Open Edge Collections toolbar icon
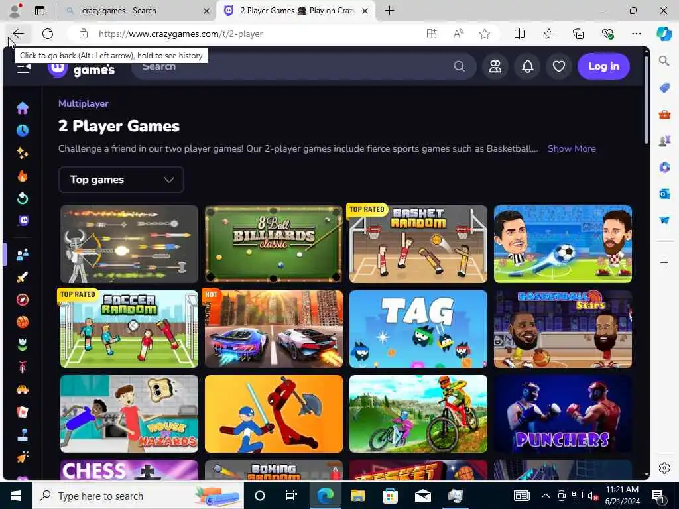This screenshot has width=679, height=509. tap(578, 34)
